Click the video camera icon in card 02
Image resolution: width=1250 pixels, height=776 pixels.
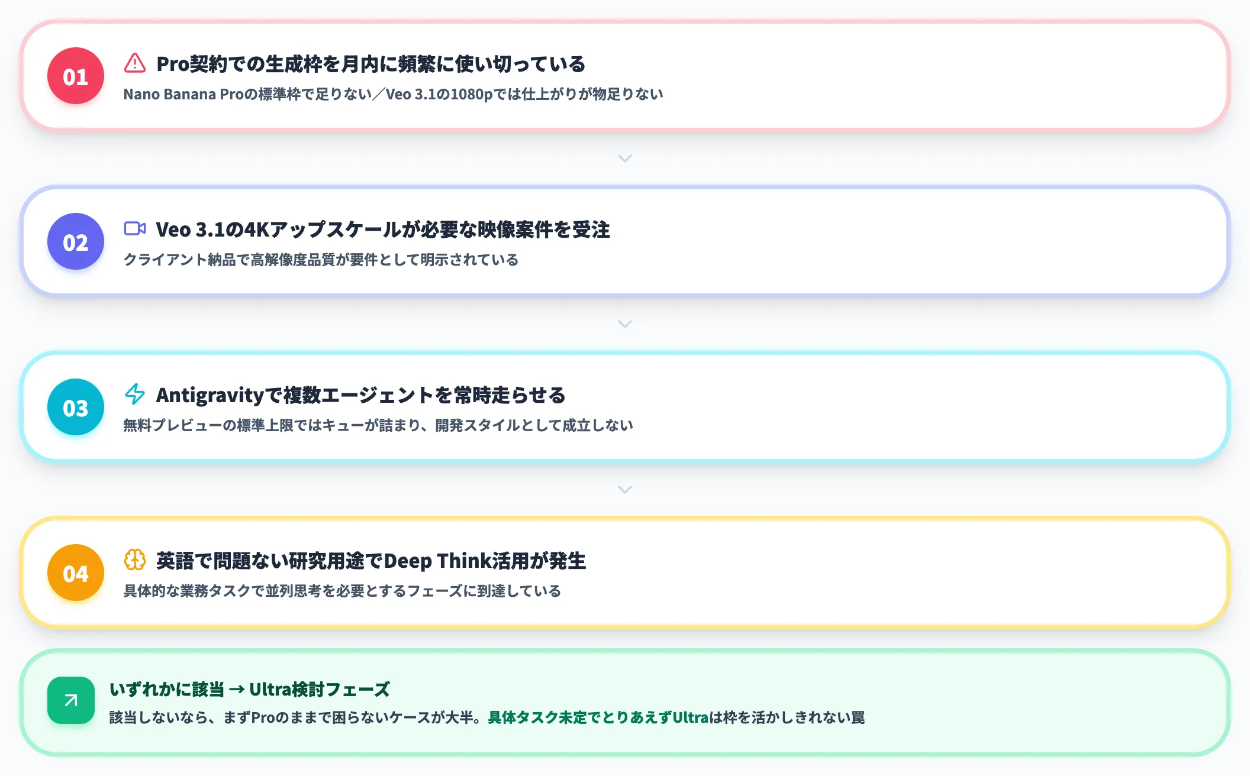click(x=135, y=228)
